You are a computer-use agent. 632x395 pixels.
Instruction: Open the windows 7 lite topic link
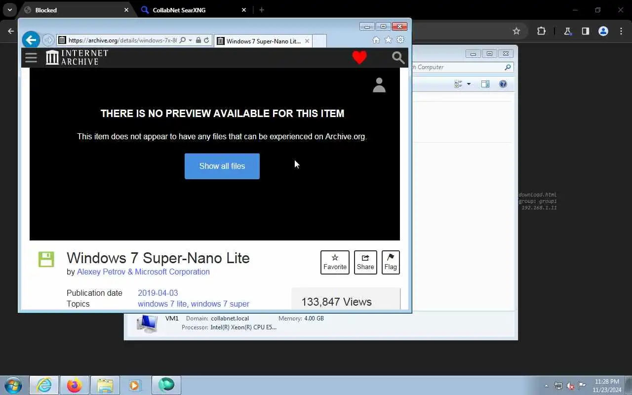click(x=162, y=304)
